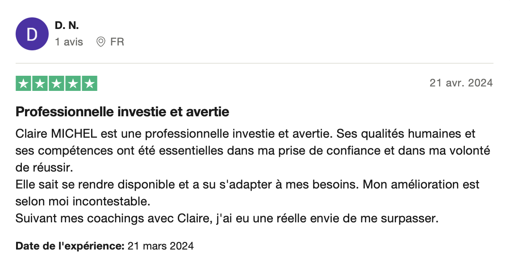
Task: Click the fourth green rating star
Action: (x=73, y=84)
